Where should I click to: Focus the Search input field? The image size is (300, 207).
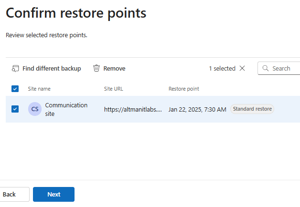point(285,69)
